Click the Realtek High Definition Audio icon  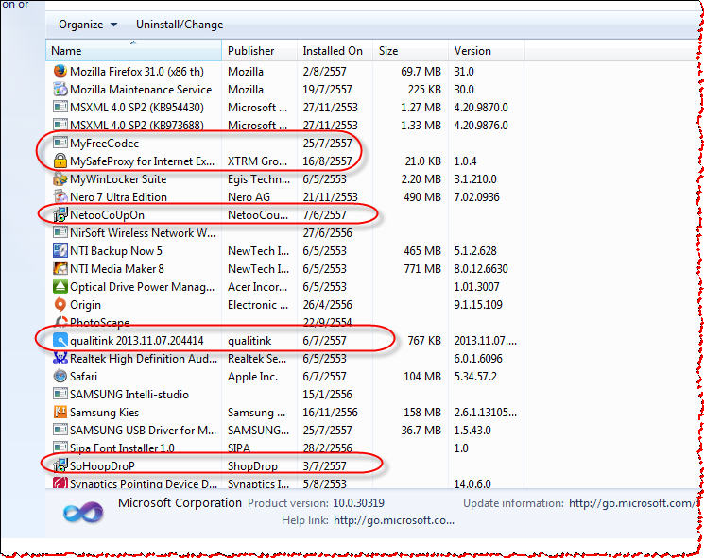60,359
